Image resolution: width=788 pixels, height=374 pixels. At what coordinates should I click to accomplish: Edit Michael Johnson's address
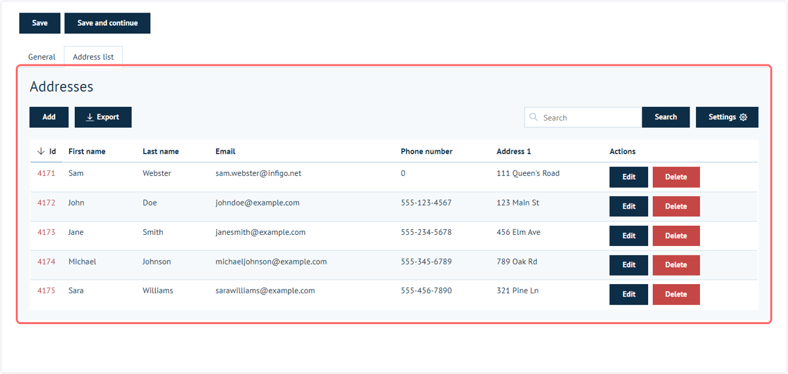pos(629,265)
